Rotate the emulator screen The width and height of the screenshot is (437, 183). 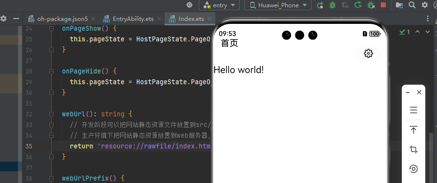(x=413, y=169)
